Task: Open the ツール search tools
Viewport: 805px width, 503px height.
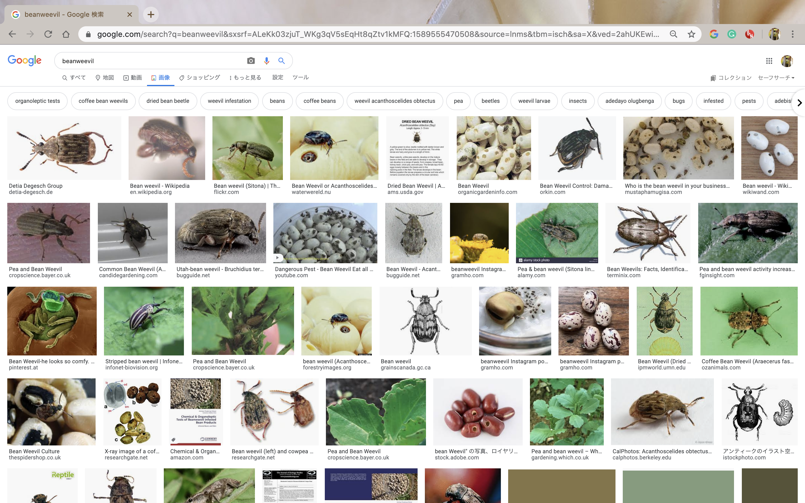Action: (x=301, y=77)
